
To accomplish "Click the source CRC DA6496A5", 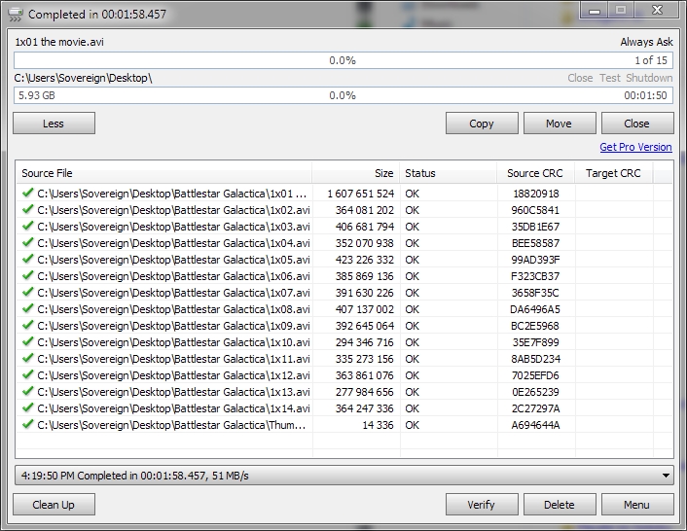I will click(535, 309).
